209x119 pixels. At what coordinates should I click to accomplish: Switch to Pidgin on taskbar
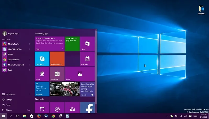(x=60, y=116)
